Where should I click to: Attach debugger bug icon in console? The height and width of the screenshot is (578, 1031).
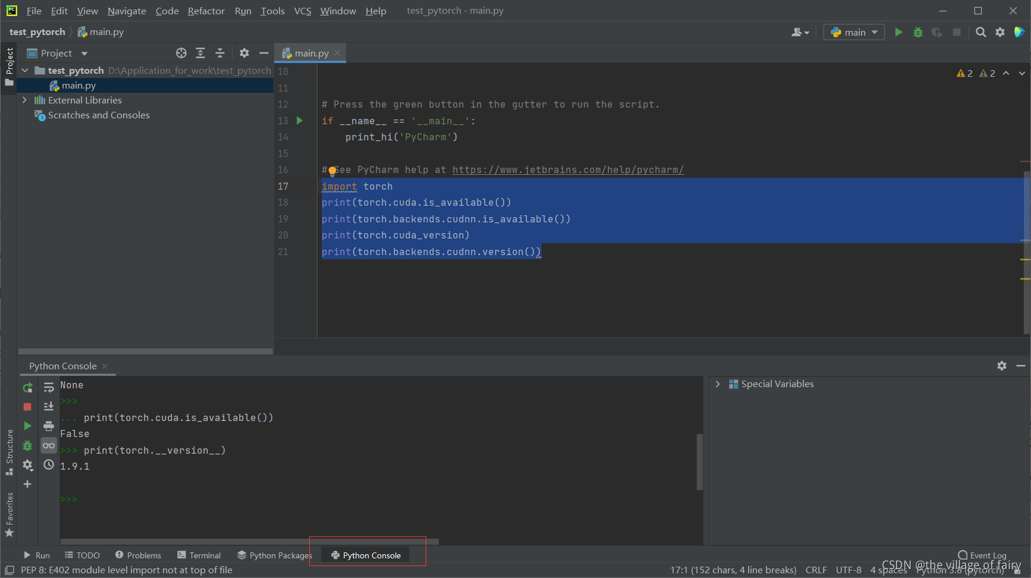click(x=27, y=445)
